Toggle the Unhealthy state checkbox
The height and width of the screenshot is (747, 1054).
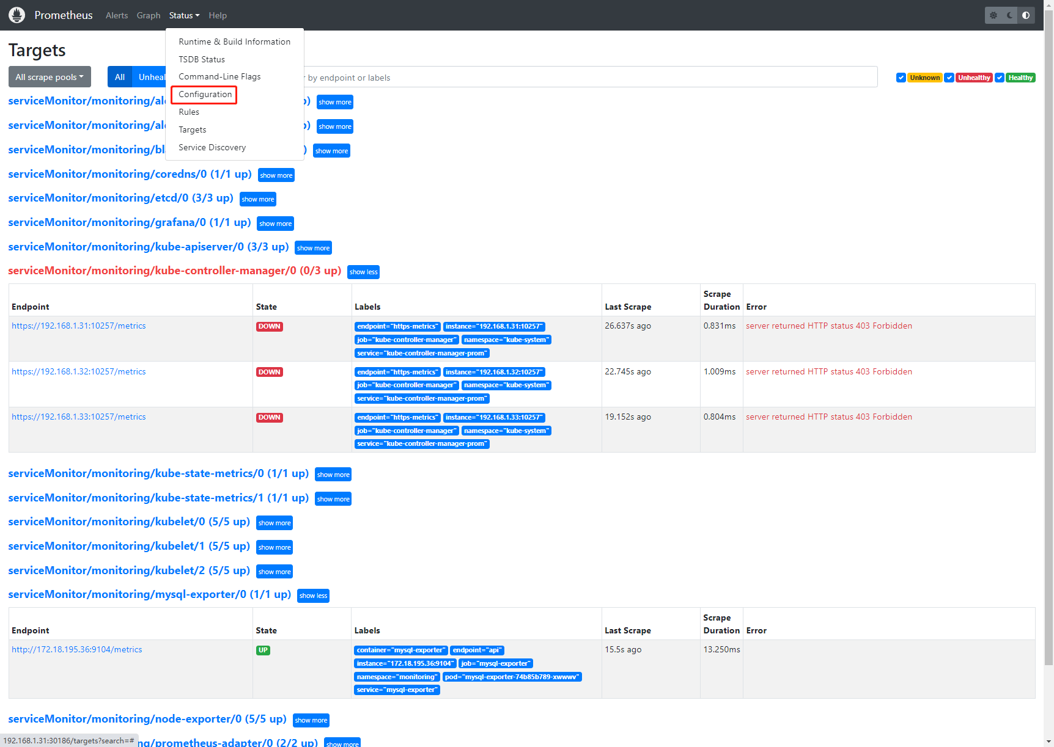949,78
